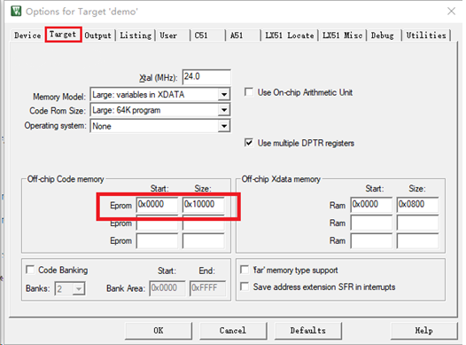Close the Options for Target dialog
Viewport: 466px width, 345px height.
pos(451,12)
